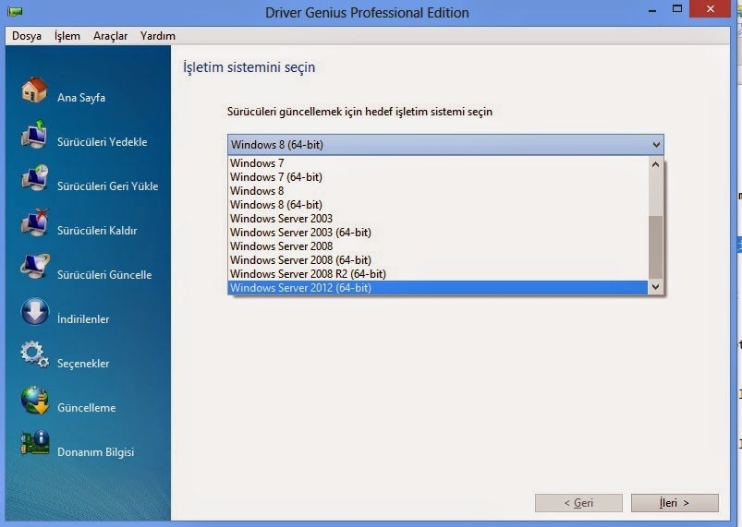This screenshot has height=527, width=742.
Task: Click the Donanım Bilgisi circuit board icon
Action: (x=34, y=443)
